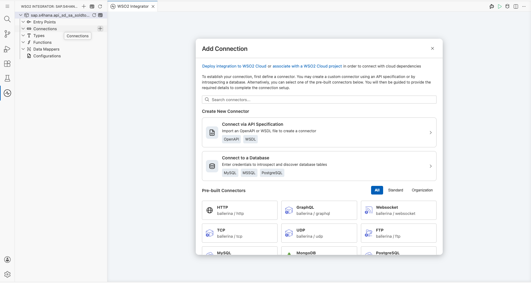
Task: Open the Run and Debug view
Action: click(x=7, y=49)
